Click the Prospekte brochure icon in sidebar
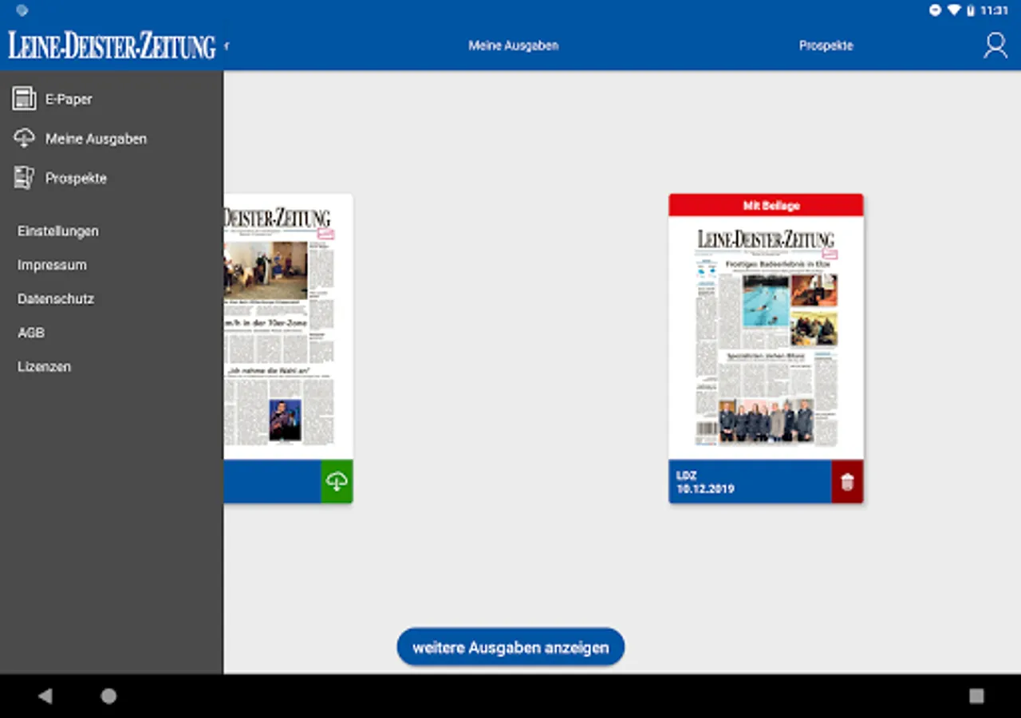1021x718 pixels. (x=24, y=178)
